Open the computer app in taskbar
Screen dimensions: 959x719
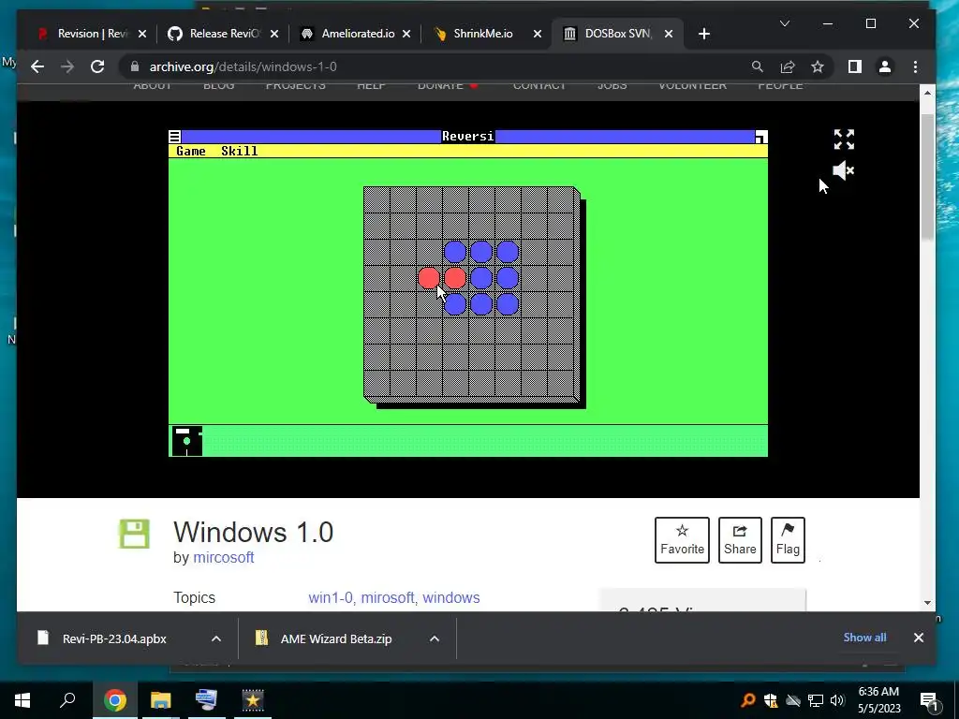click(206, 700)
